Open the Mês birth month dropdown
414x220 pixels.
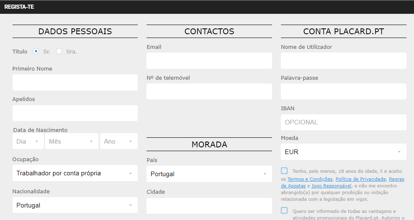71,141
